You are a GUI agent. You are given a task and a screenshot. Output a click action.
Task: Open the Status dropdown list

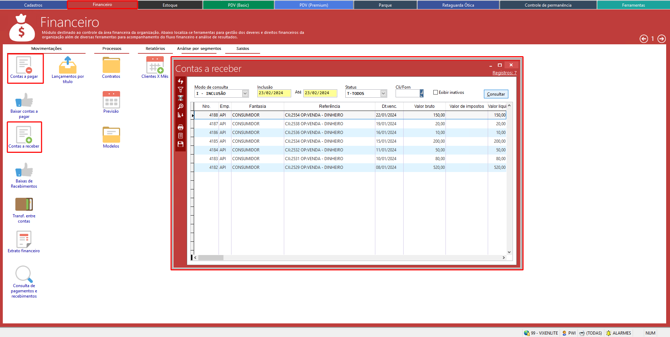click(383, 93)
